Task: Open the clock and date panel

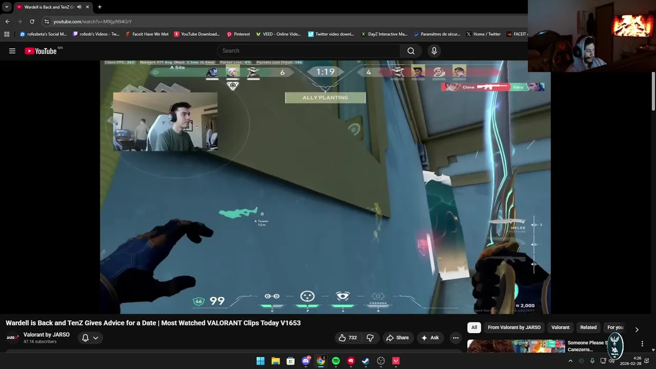Action: coord(631,361)
